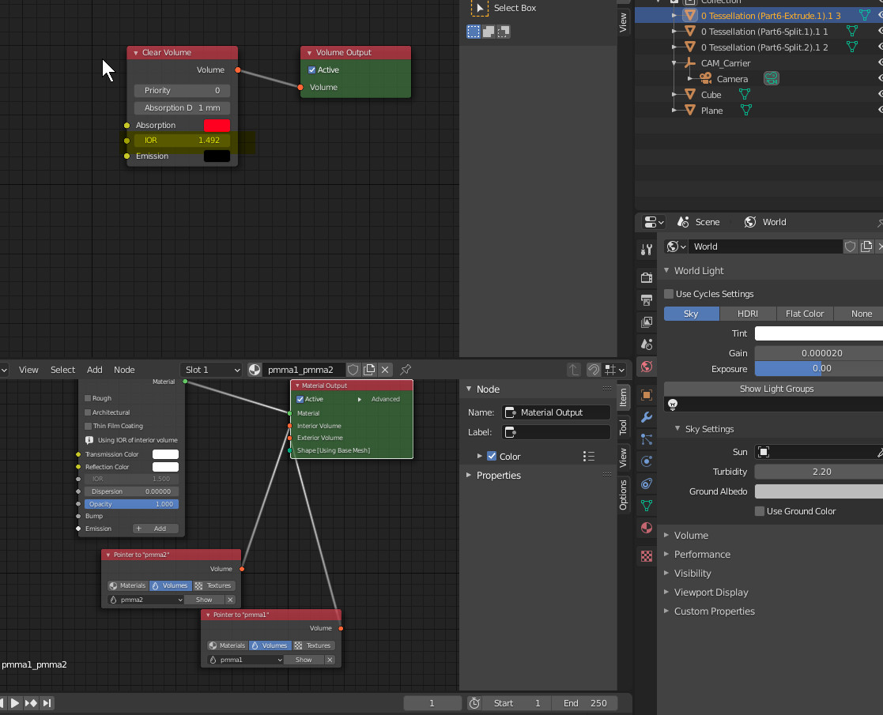Open the pmma2 volume dropdown
The width and height of the screenshot is (883, 715).
pyautogui.click(x=145, y=600)
